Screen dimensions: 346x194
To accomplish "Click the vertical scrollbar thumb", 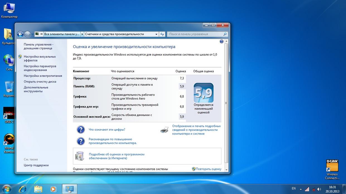I will coord(226,103).
